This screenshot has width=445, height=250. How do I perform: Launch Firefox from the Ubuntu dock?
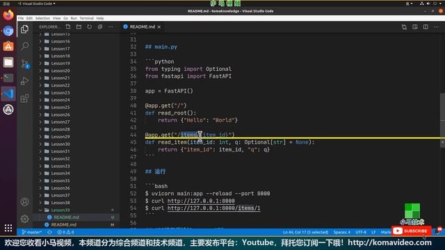(x=8, y=15)
